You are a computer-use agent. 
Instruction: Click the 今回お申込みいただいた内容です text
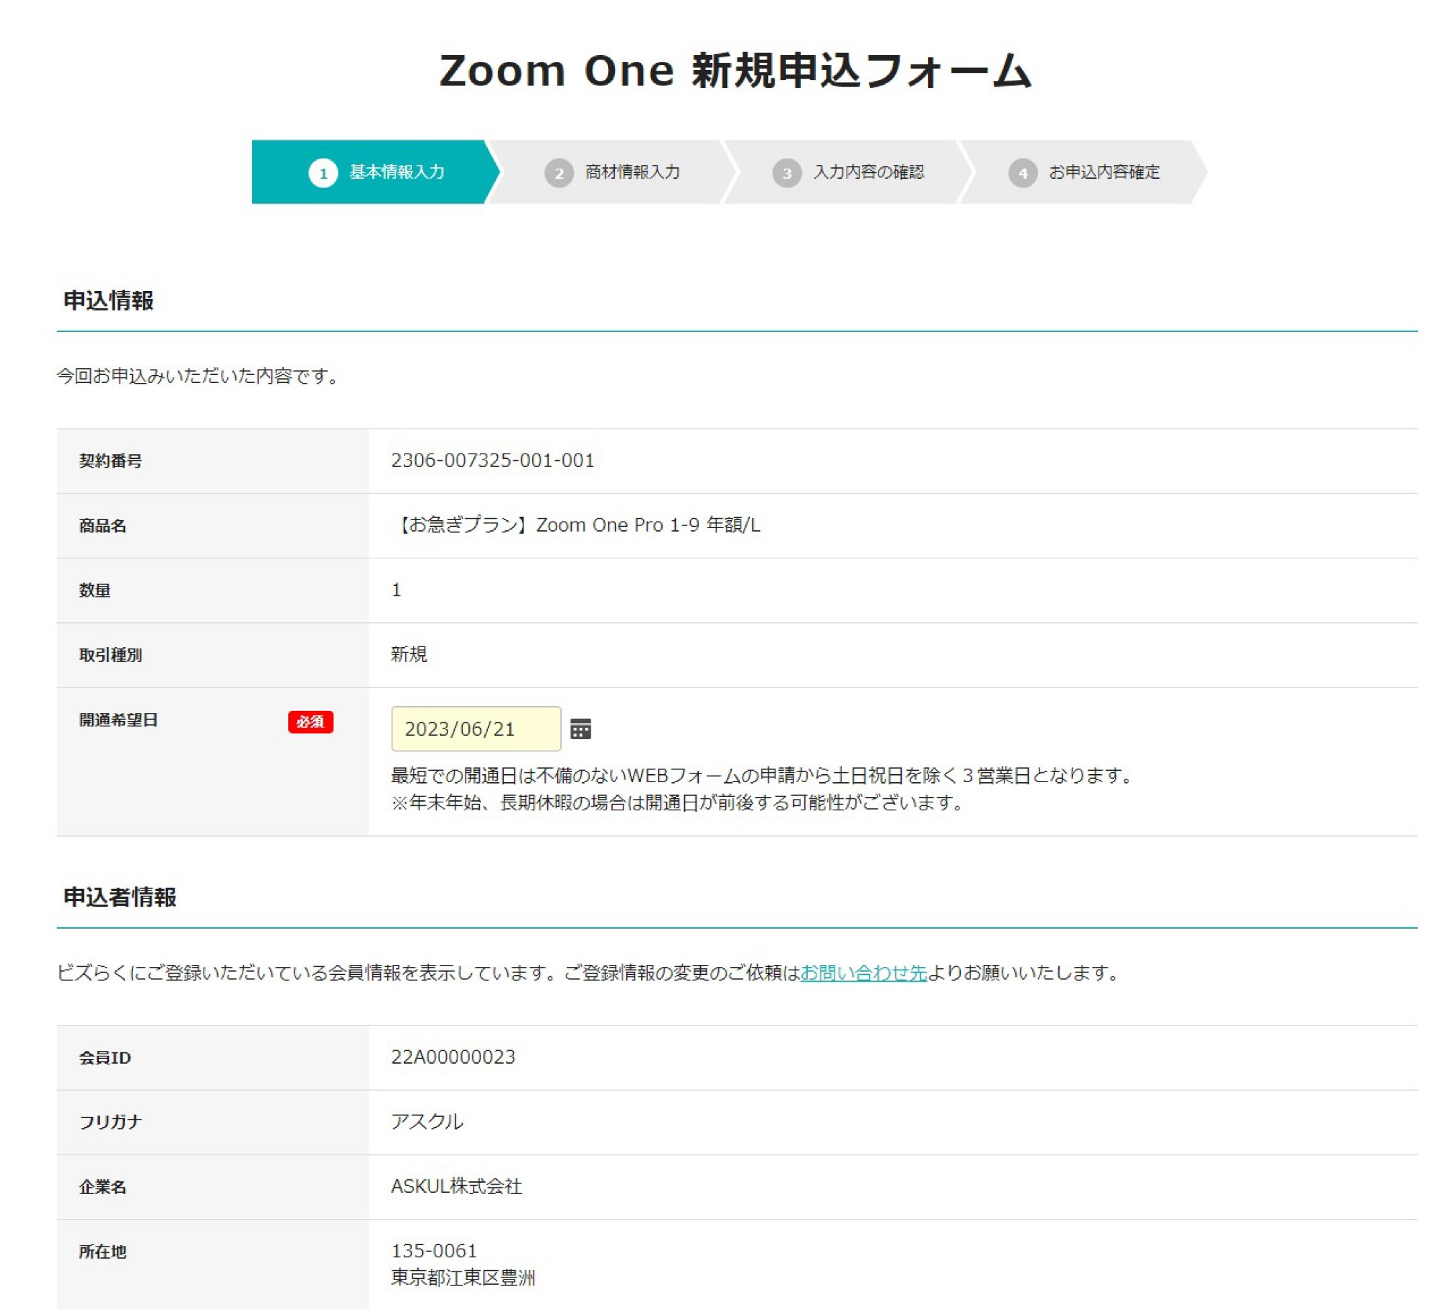point(200,376)
